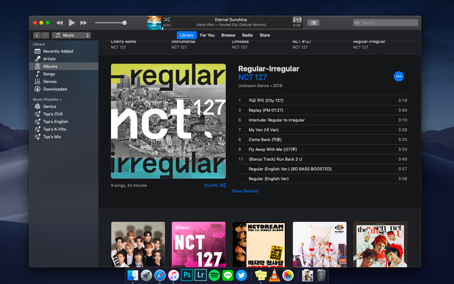The image size is (454, 284).
Task: Launch Lightroom from the dock
Action: [x=201, y=275]
